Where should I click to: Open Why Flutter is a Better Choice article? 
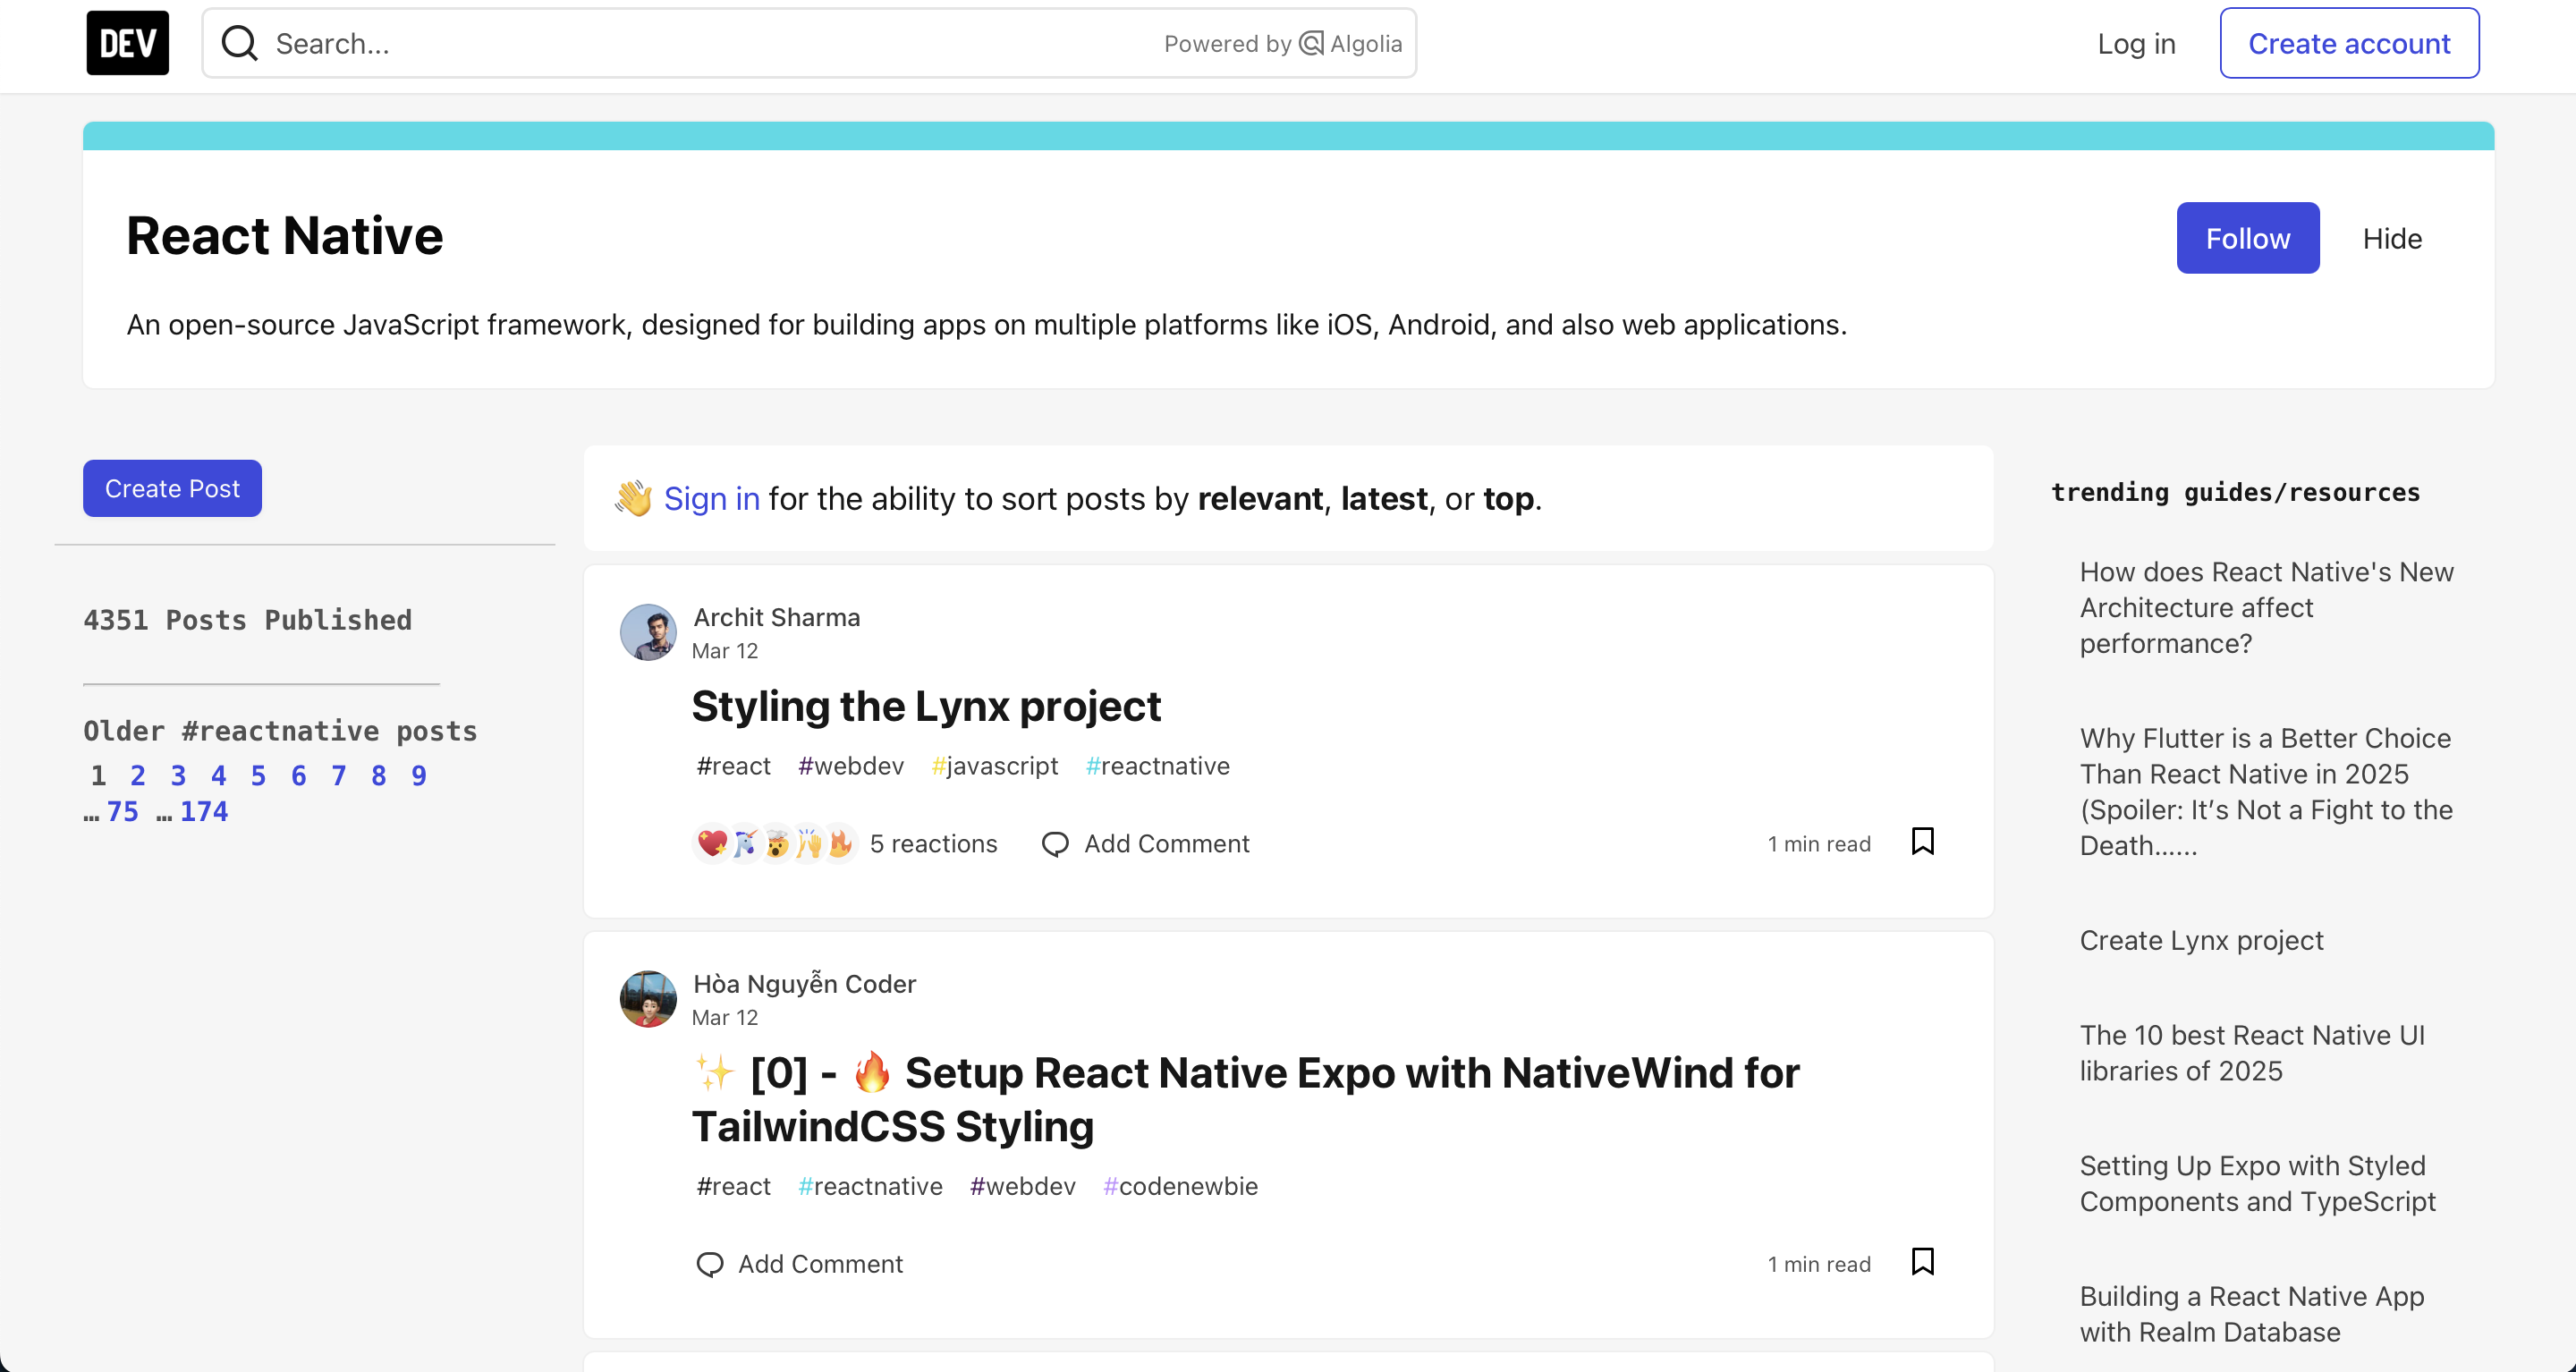(2266, 792)
